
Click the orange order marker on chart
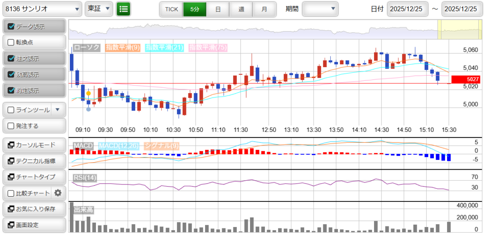pos(88,94)
